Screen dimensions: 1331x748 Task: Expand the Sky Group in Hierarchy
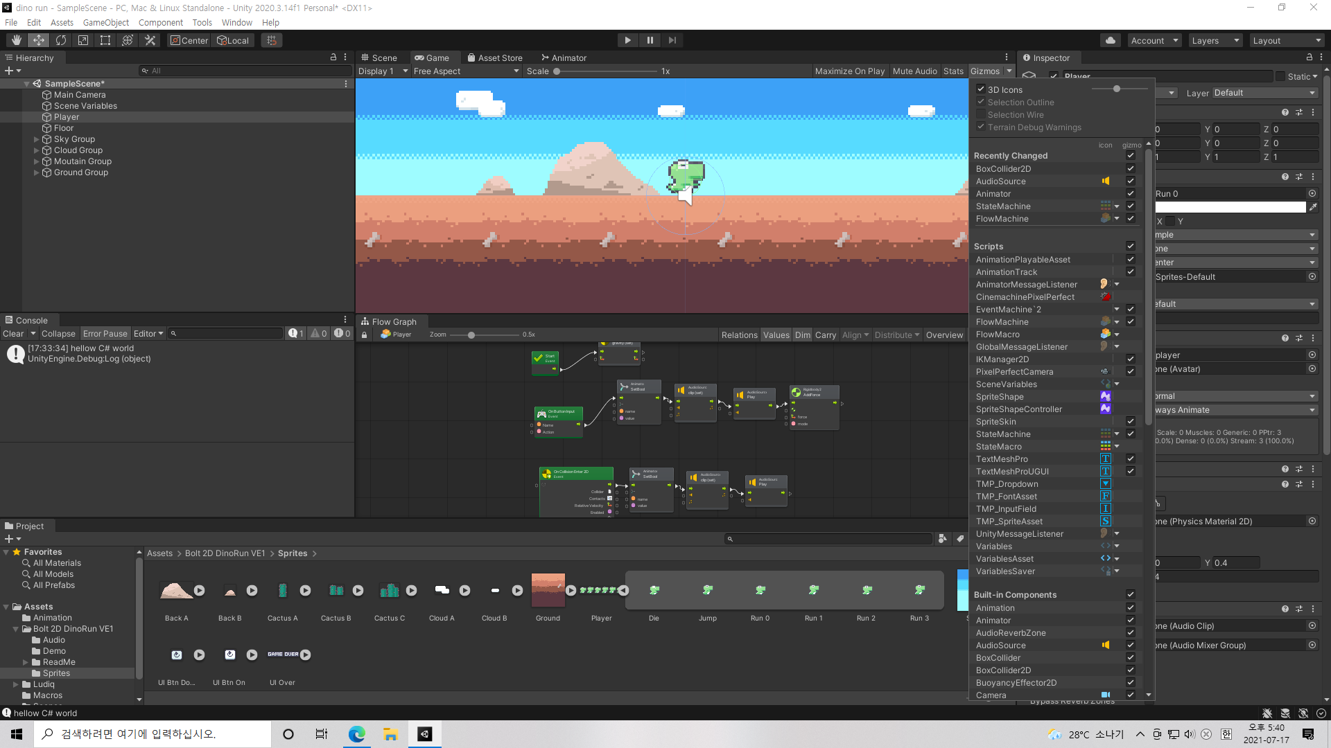(37, 139)
